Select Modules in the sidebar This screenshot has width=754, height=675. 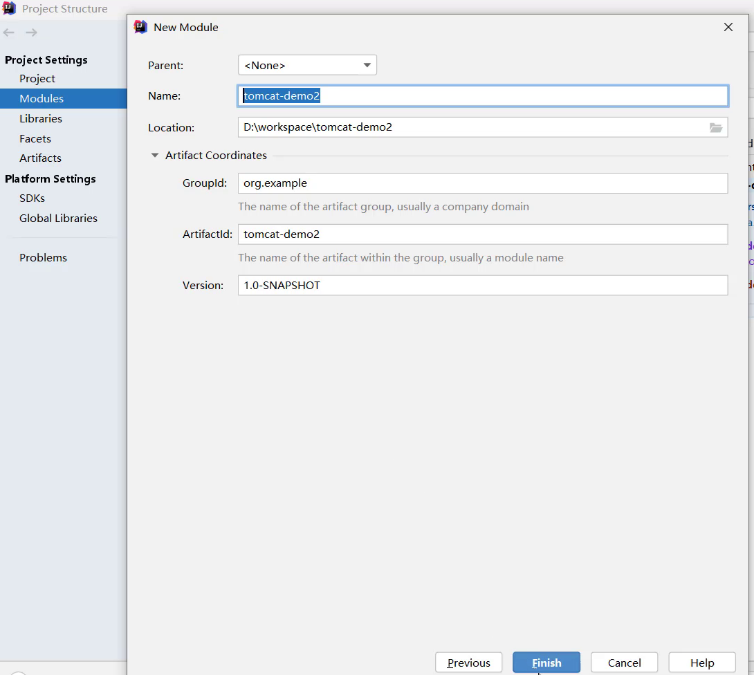42,99
